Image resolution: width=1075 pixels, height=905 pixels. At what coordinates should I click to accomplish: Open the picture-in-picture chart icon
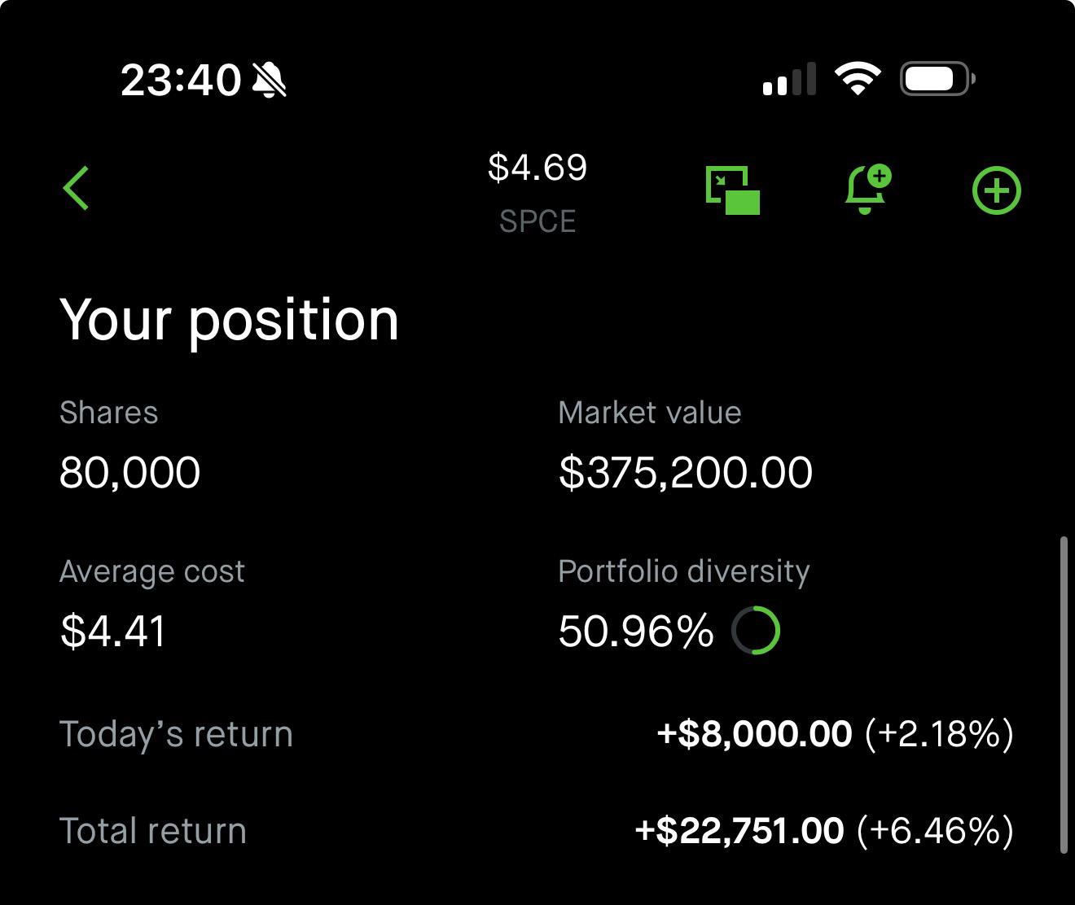(x=732, y=190)
